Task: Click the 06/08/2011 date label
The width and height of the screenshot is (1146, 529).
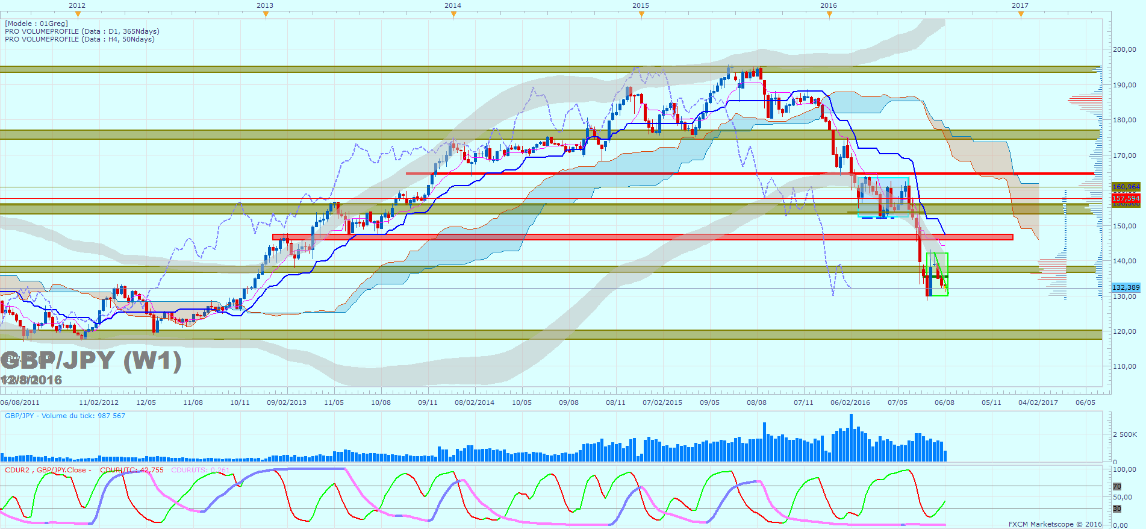Action: (20, 402)
